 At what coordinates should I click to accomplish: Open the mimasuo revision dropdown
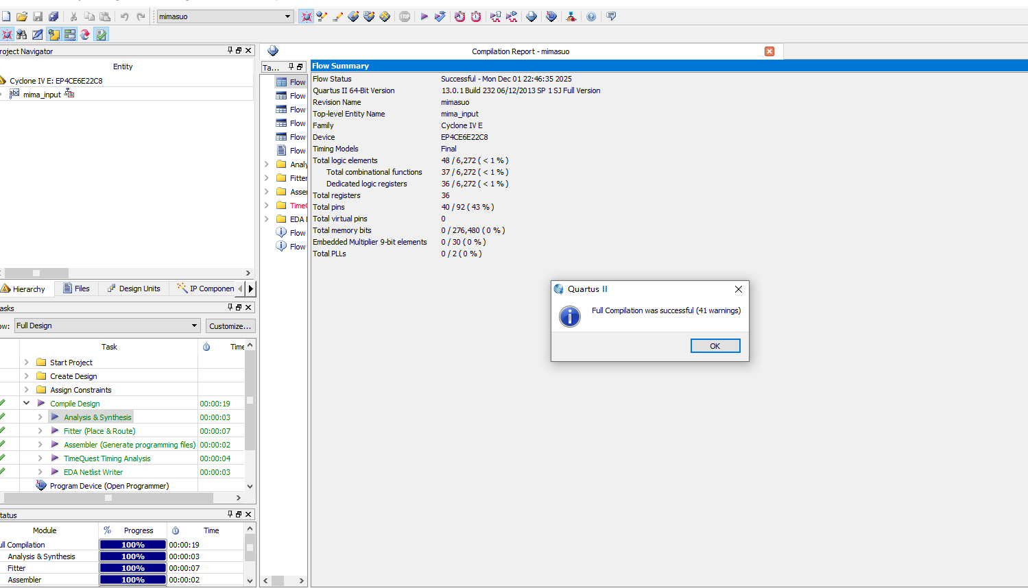287,16
